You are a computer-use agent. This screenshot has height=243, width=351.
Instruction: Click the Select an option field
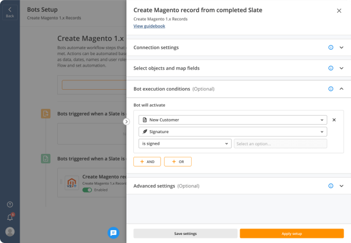click(x=280, y=143)
